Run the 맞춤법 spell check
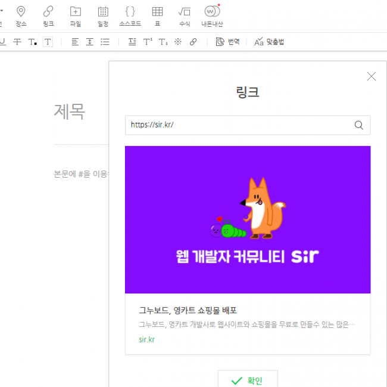 (269, 42)
